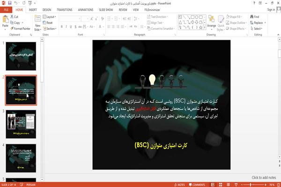
Task: Open the Select dropdown in Editing
Action: tap(257, 29)
